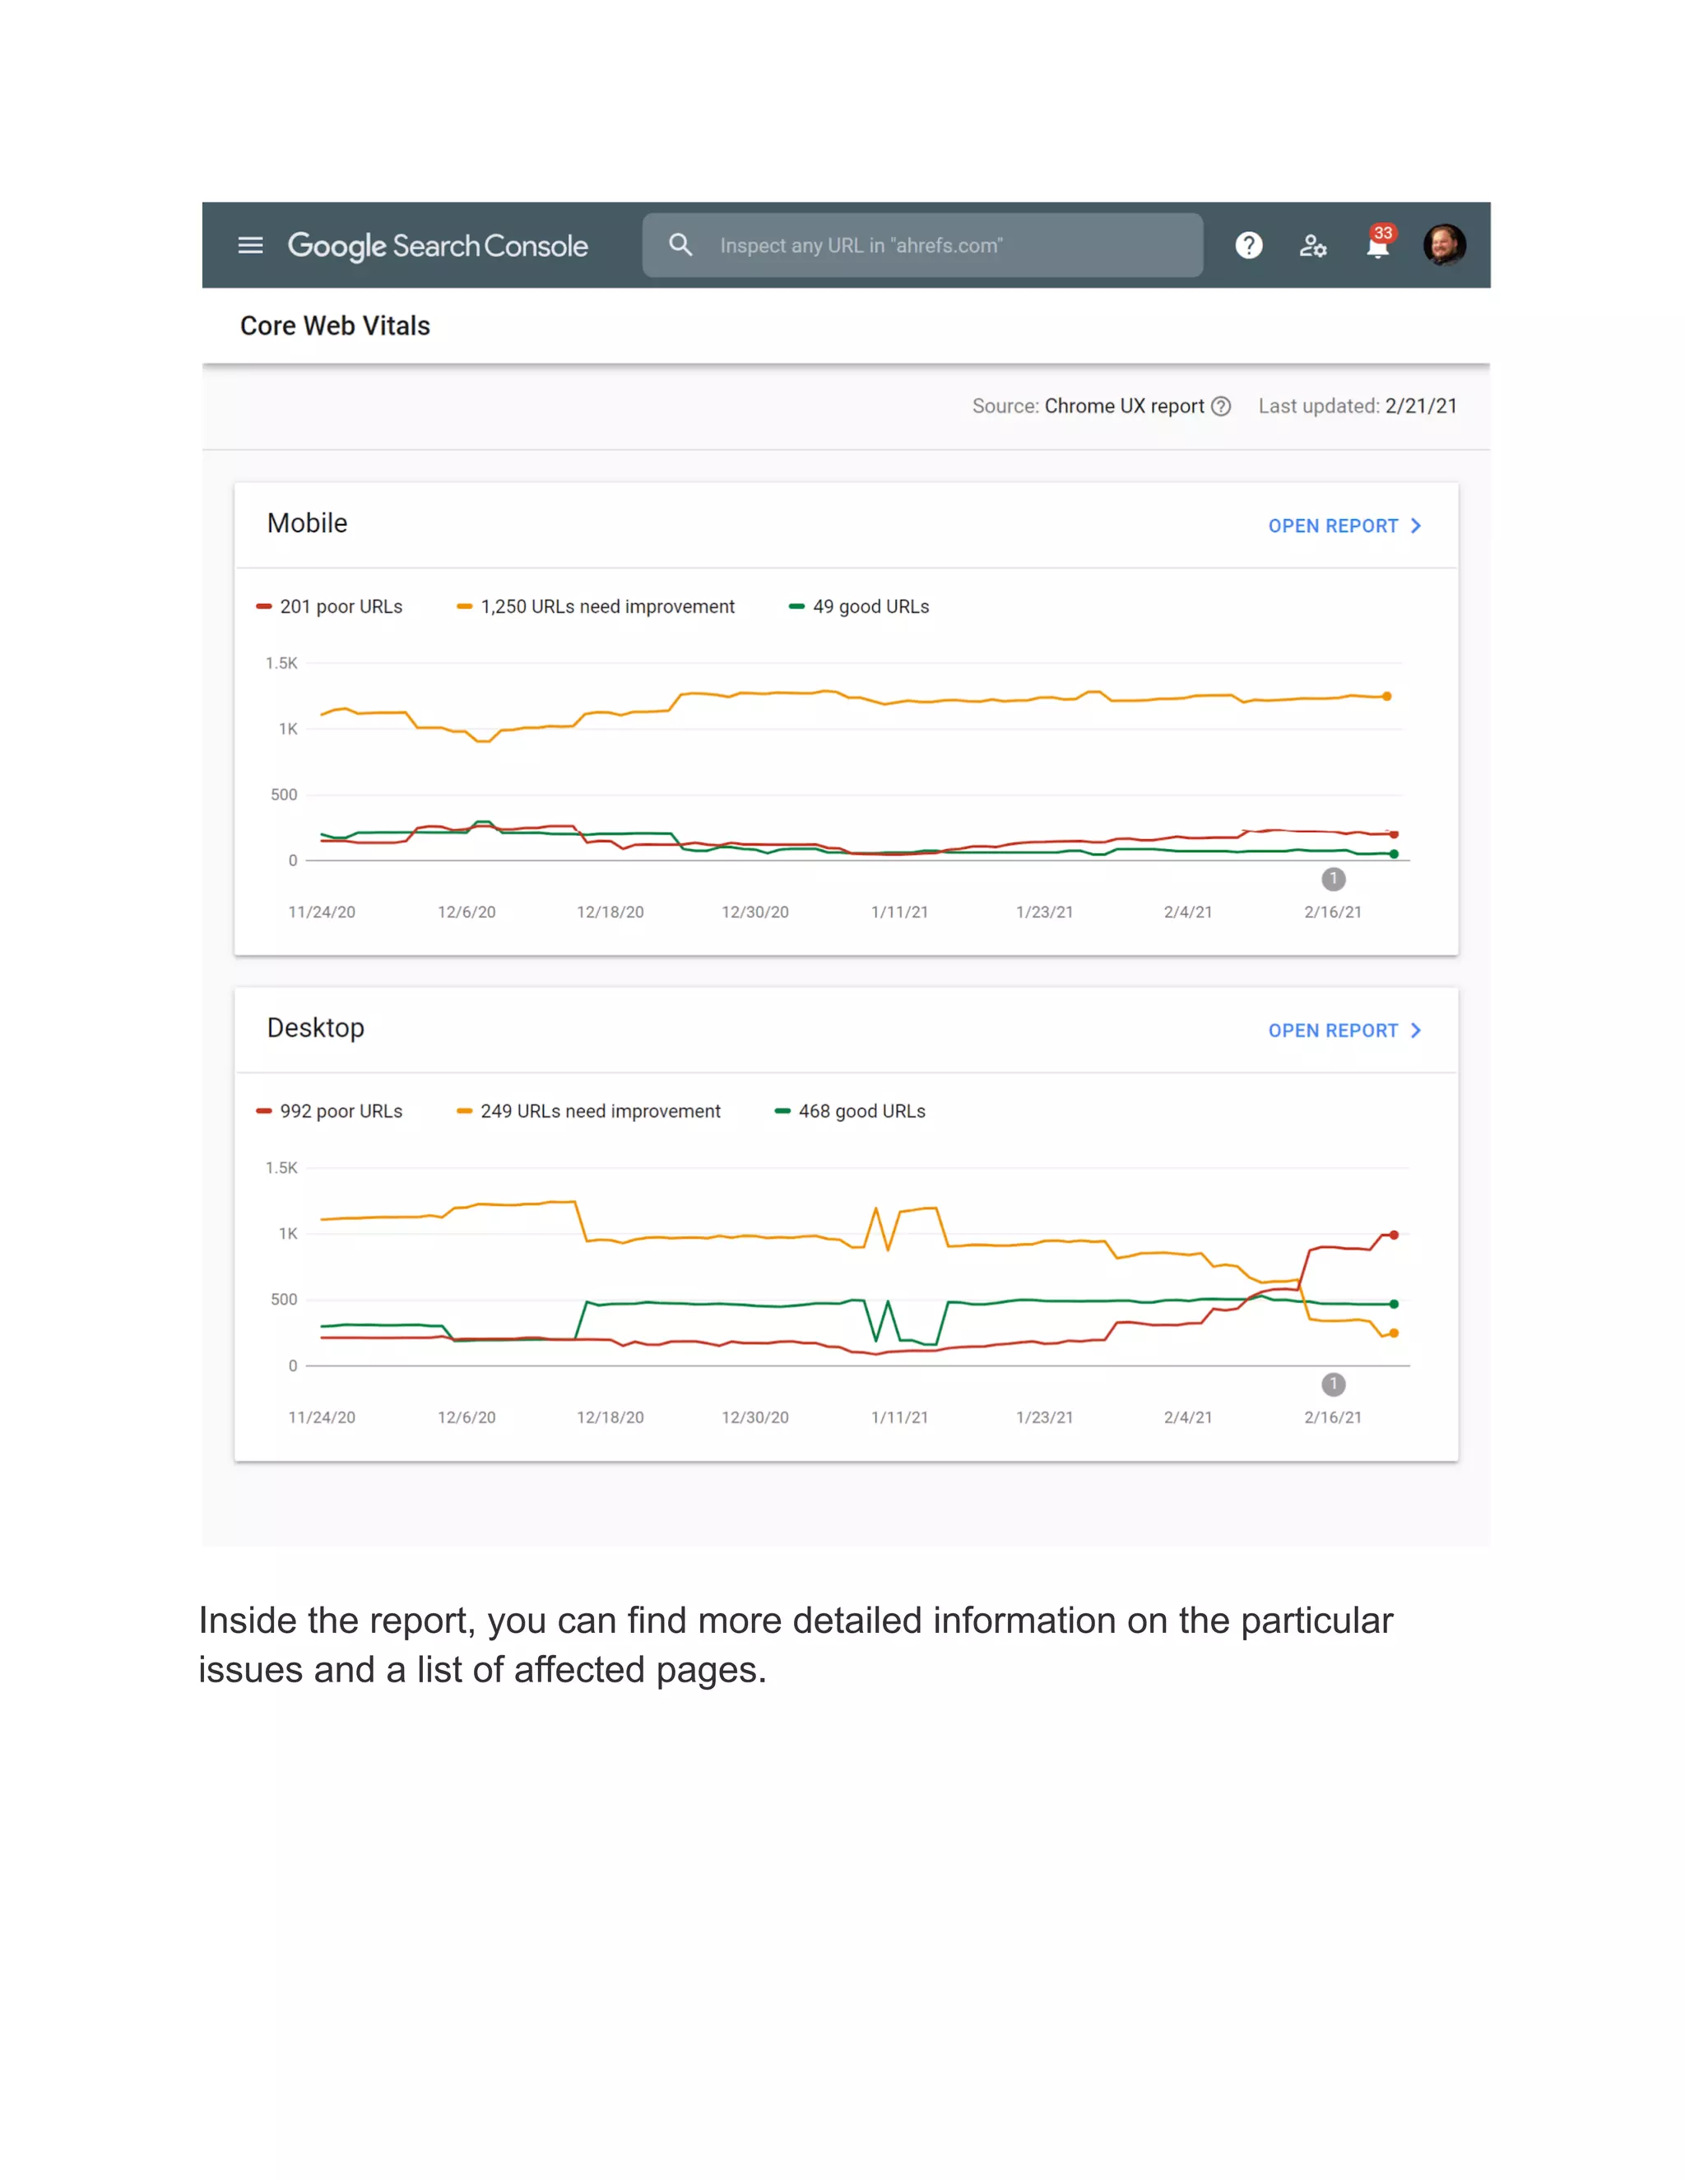Screen dimensions: 1685x2180
Task: Open the help question mark icon
Action: [x=1248, y=245]
